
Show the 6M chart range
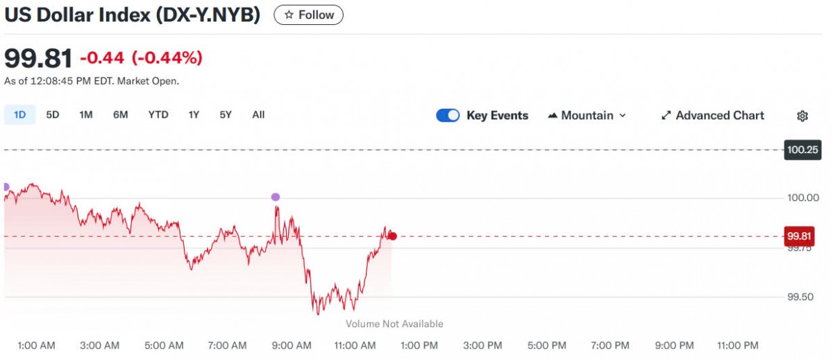pyautogui.click(x=121, y=115)
